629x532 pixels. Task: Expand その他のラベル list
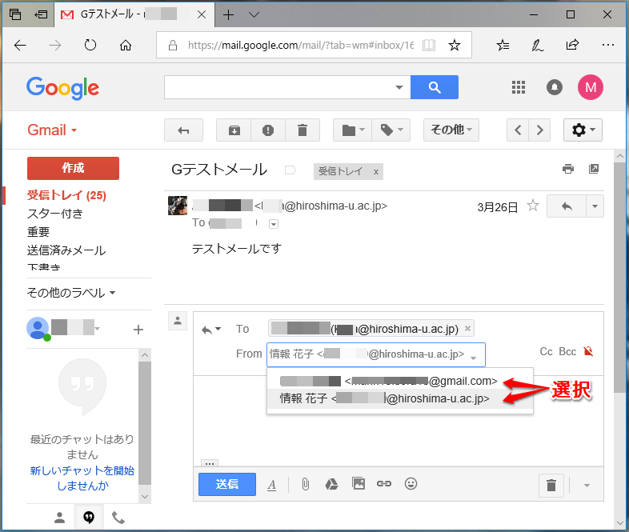pyautogui.click(x=71, y=293)
